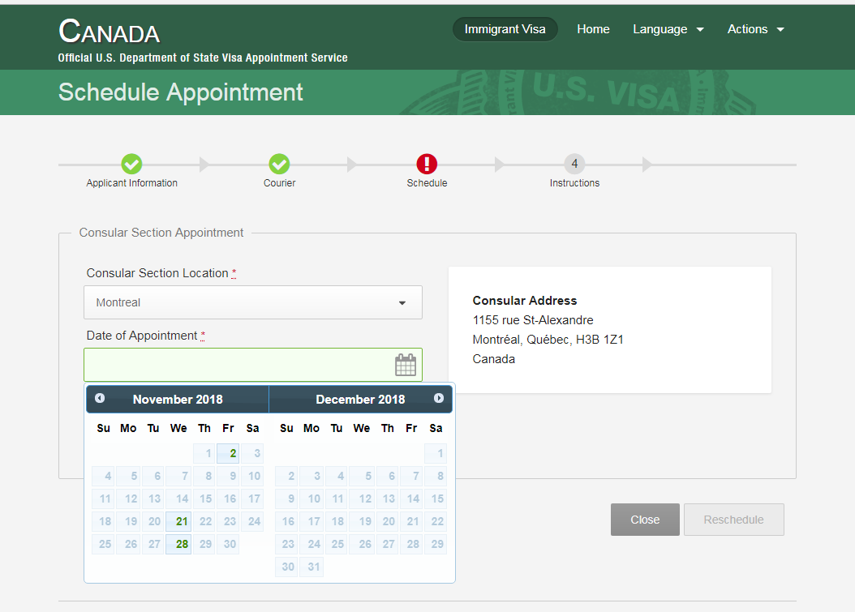
Task: Click the Immigrant Visa pill
Action: [505, 29]
